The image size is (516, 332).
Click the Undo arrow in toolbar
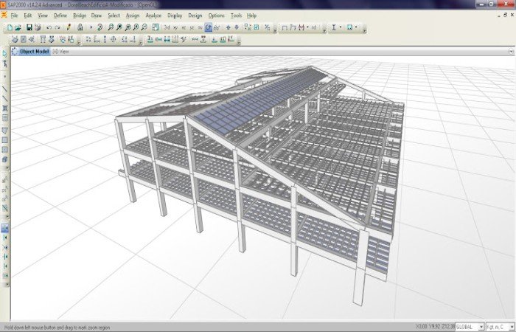click(49, 27)
